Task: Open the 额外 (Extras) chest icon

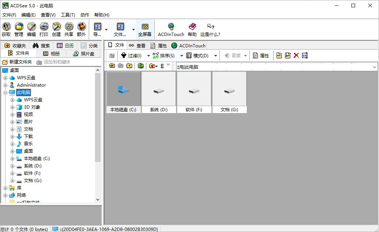Action: pyautogui.click(x=81, y=29)
